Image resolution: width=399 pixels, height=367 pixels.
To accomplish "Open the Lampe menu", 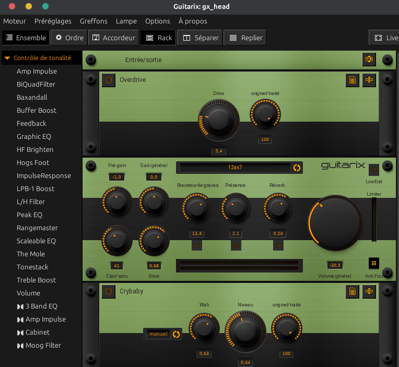I will [126, 21].
